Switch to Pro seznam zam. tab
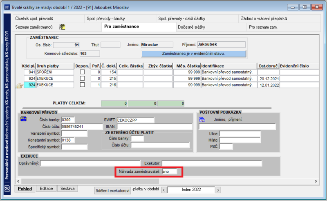 [x=283, y=27]
